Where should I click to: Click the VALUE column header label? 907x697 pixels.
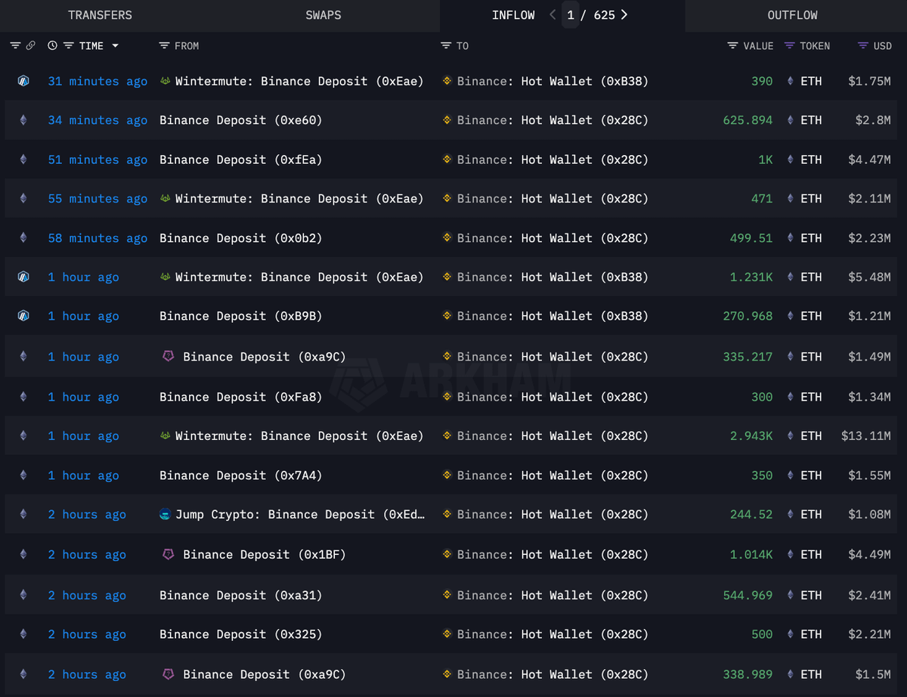click(x=758, y=46)
